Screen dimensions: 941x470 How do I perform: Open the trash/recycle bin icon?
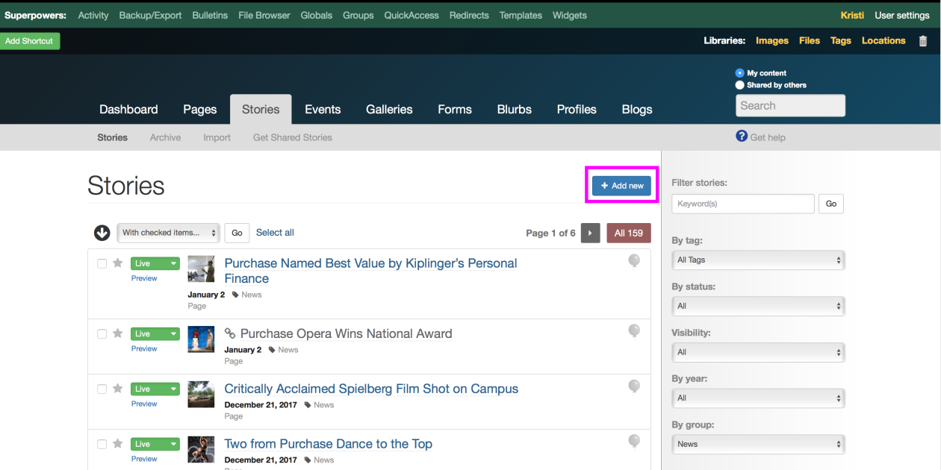coord(922,41)
